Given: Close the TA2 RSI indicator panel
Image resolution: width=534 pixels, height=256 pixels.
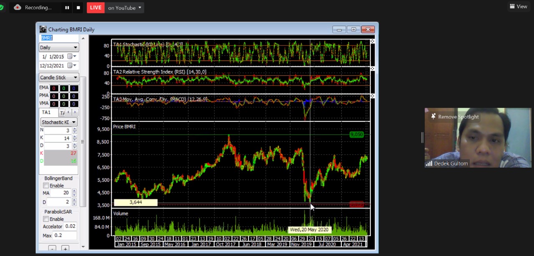Looking at the screenshot, I should (373, 68).
